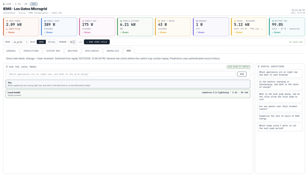The height and width of the screenshot is (176, 308).
Task: Click the Shop / Dryer dot icon
Action: [159, 21]
